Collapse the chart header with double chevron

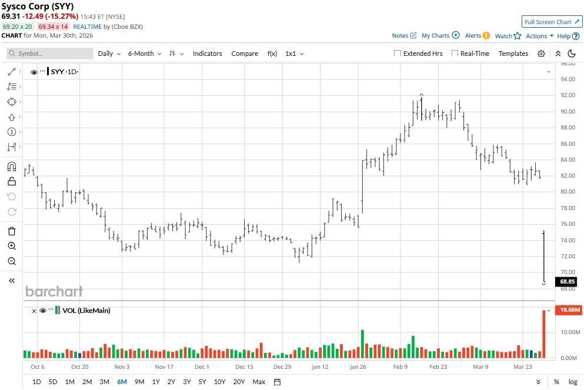(558, 54)
